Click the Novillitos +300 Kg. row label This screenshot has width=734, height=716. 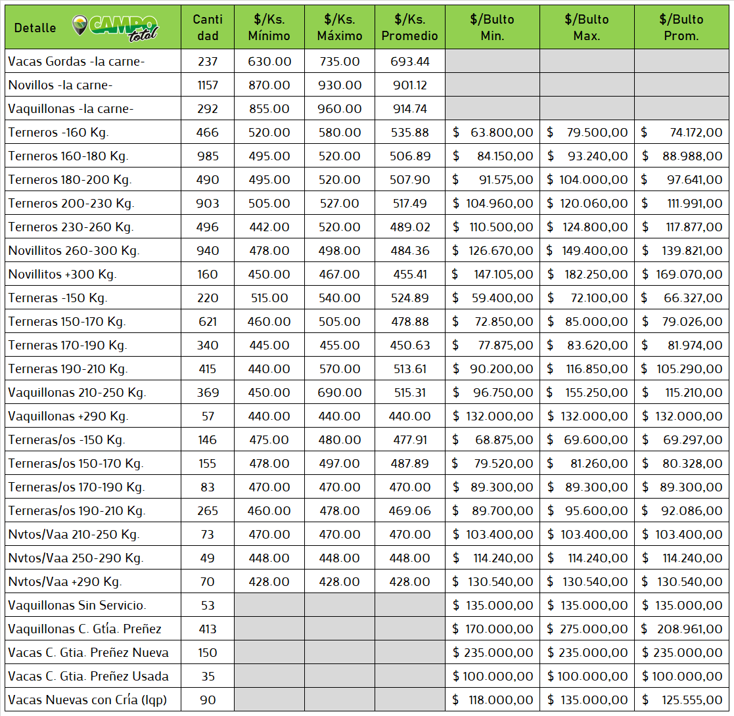pos(62,275)
